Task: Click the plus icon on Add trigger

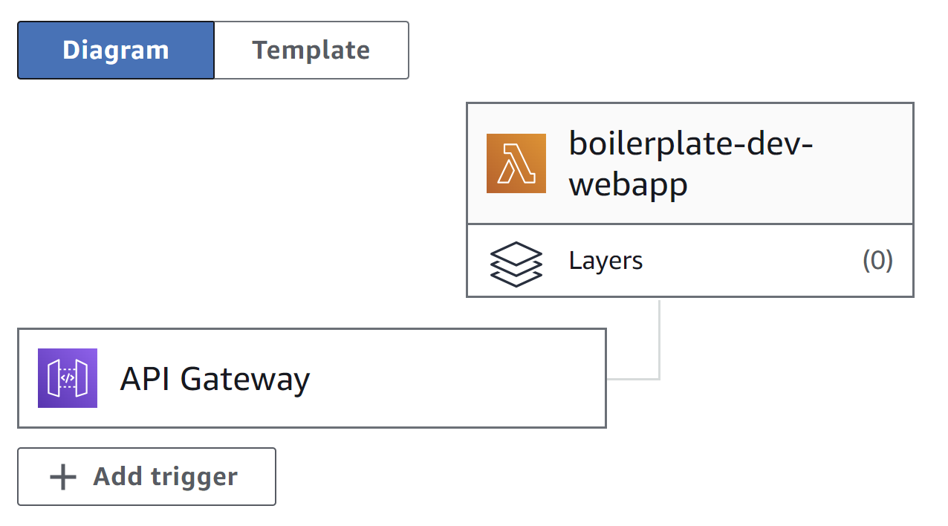Action: point(62,476)
